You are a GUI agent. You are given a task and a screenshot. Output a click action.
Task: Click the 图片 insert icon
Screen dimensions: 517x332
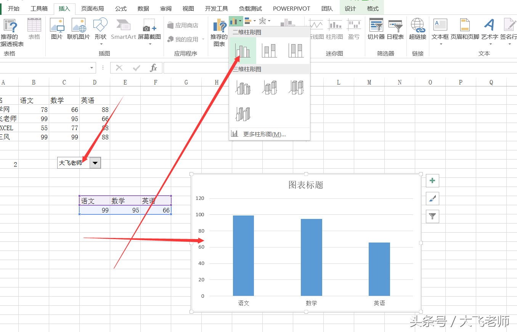(57, 29)
